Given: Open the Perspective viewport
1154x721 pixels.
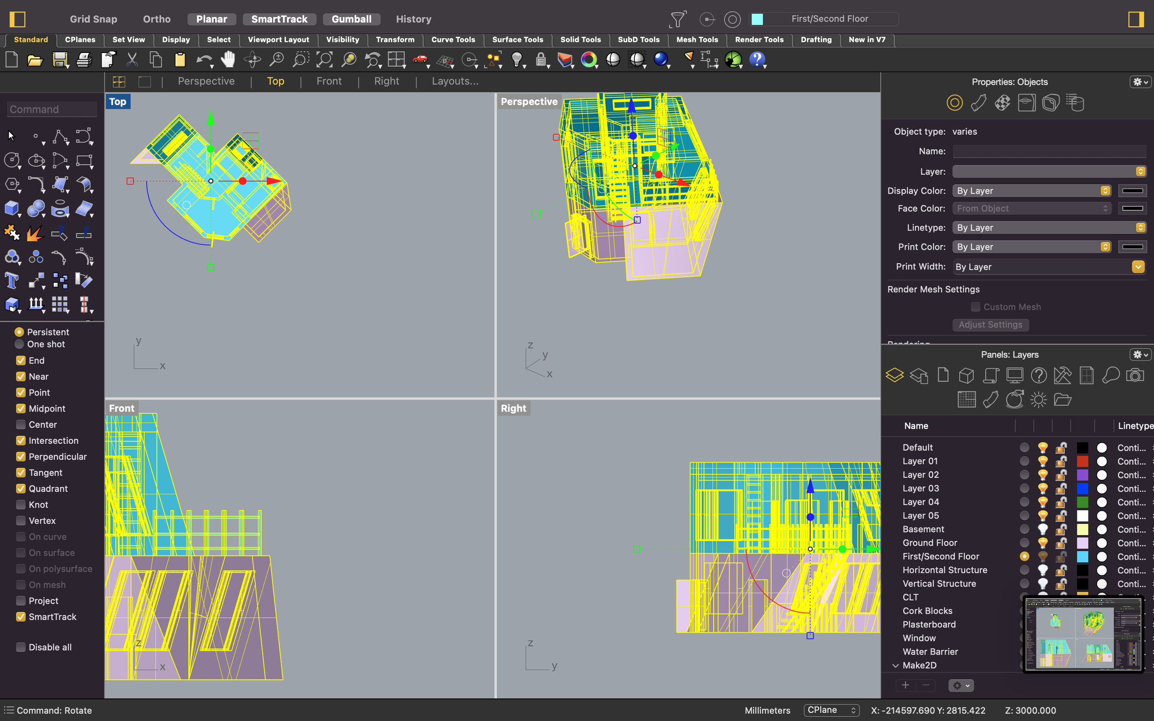Looking at the screenshot, I should click(206, 81).
